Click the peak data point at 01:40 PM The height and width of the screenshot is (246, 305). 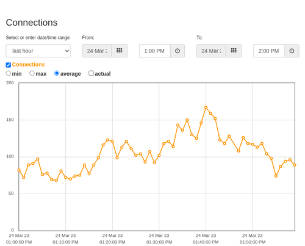(206, 107)
